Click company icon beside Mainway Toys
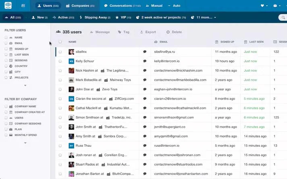287x179 pixels. click(x=106, y=80)
